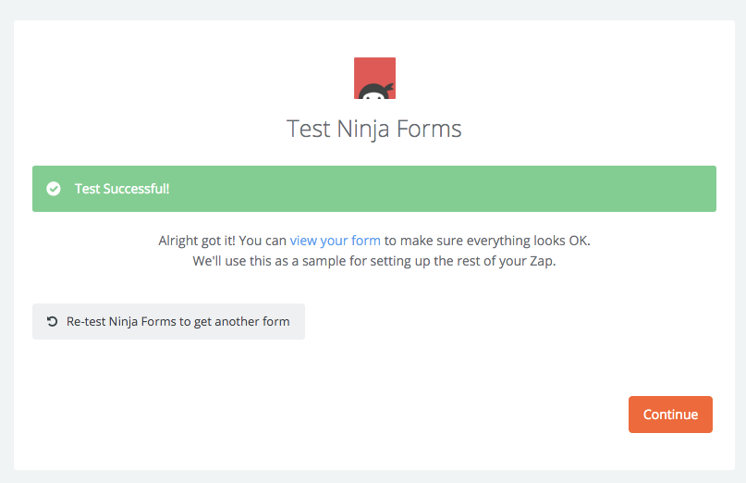This screenshot has height=483, width=746.
Task: Click the Ninja Forms logo icon
Action: click(374, 78)
